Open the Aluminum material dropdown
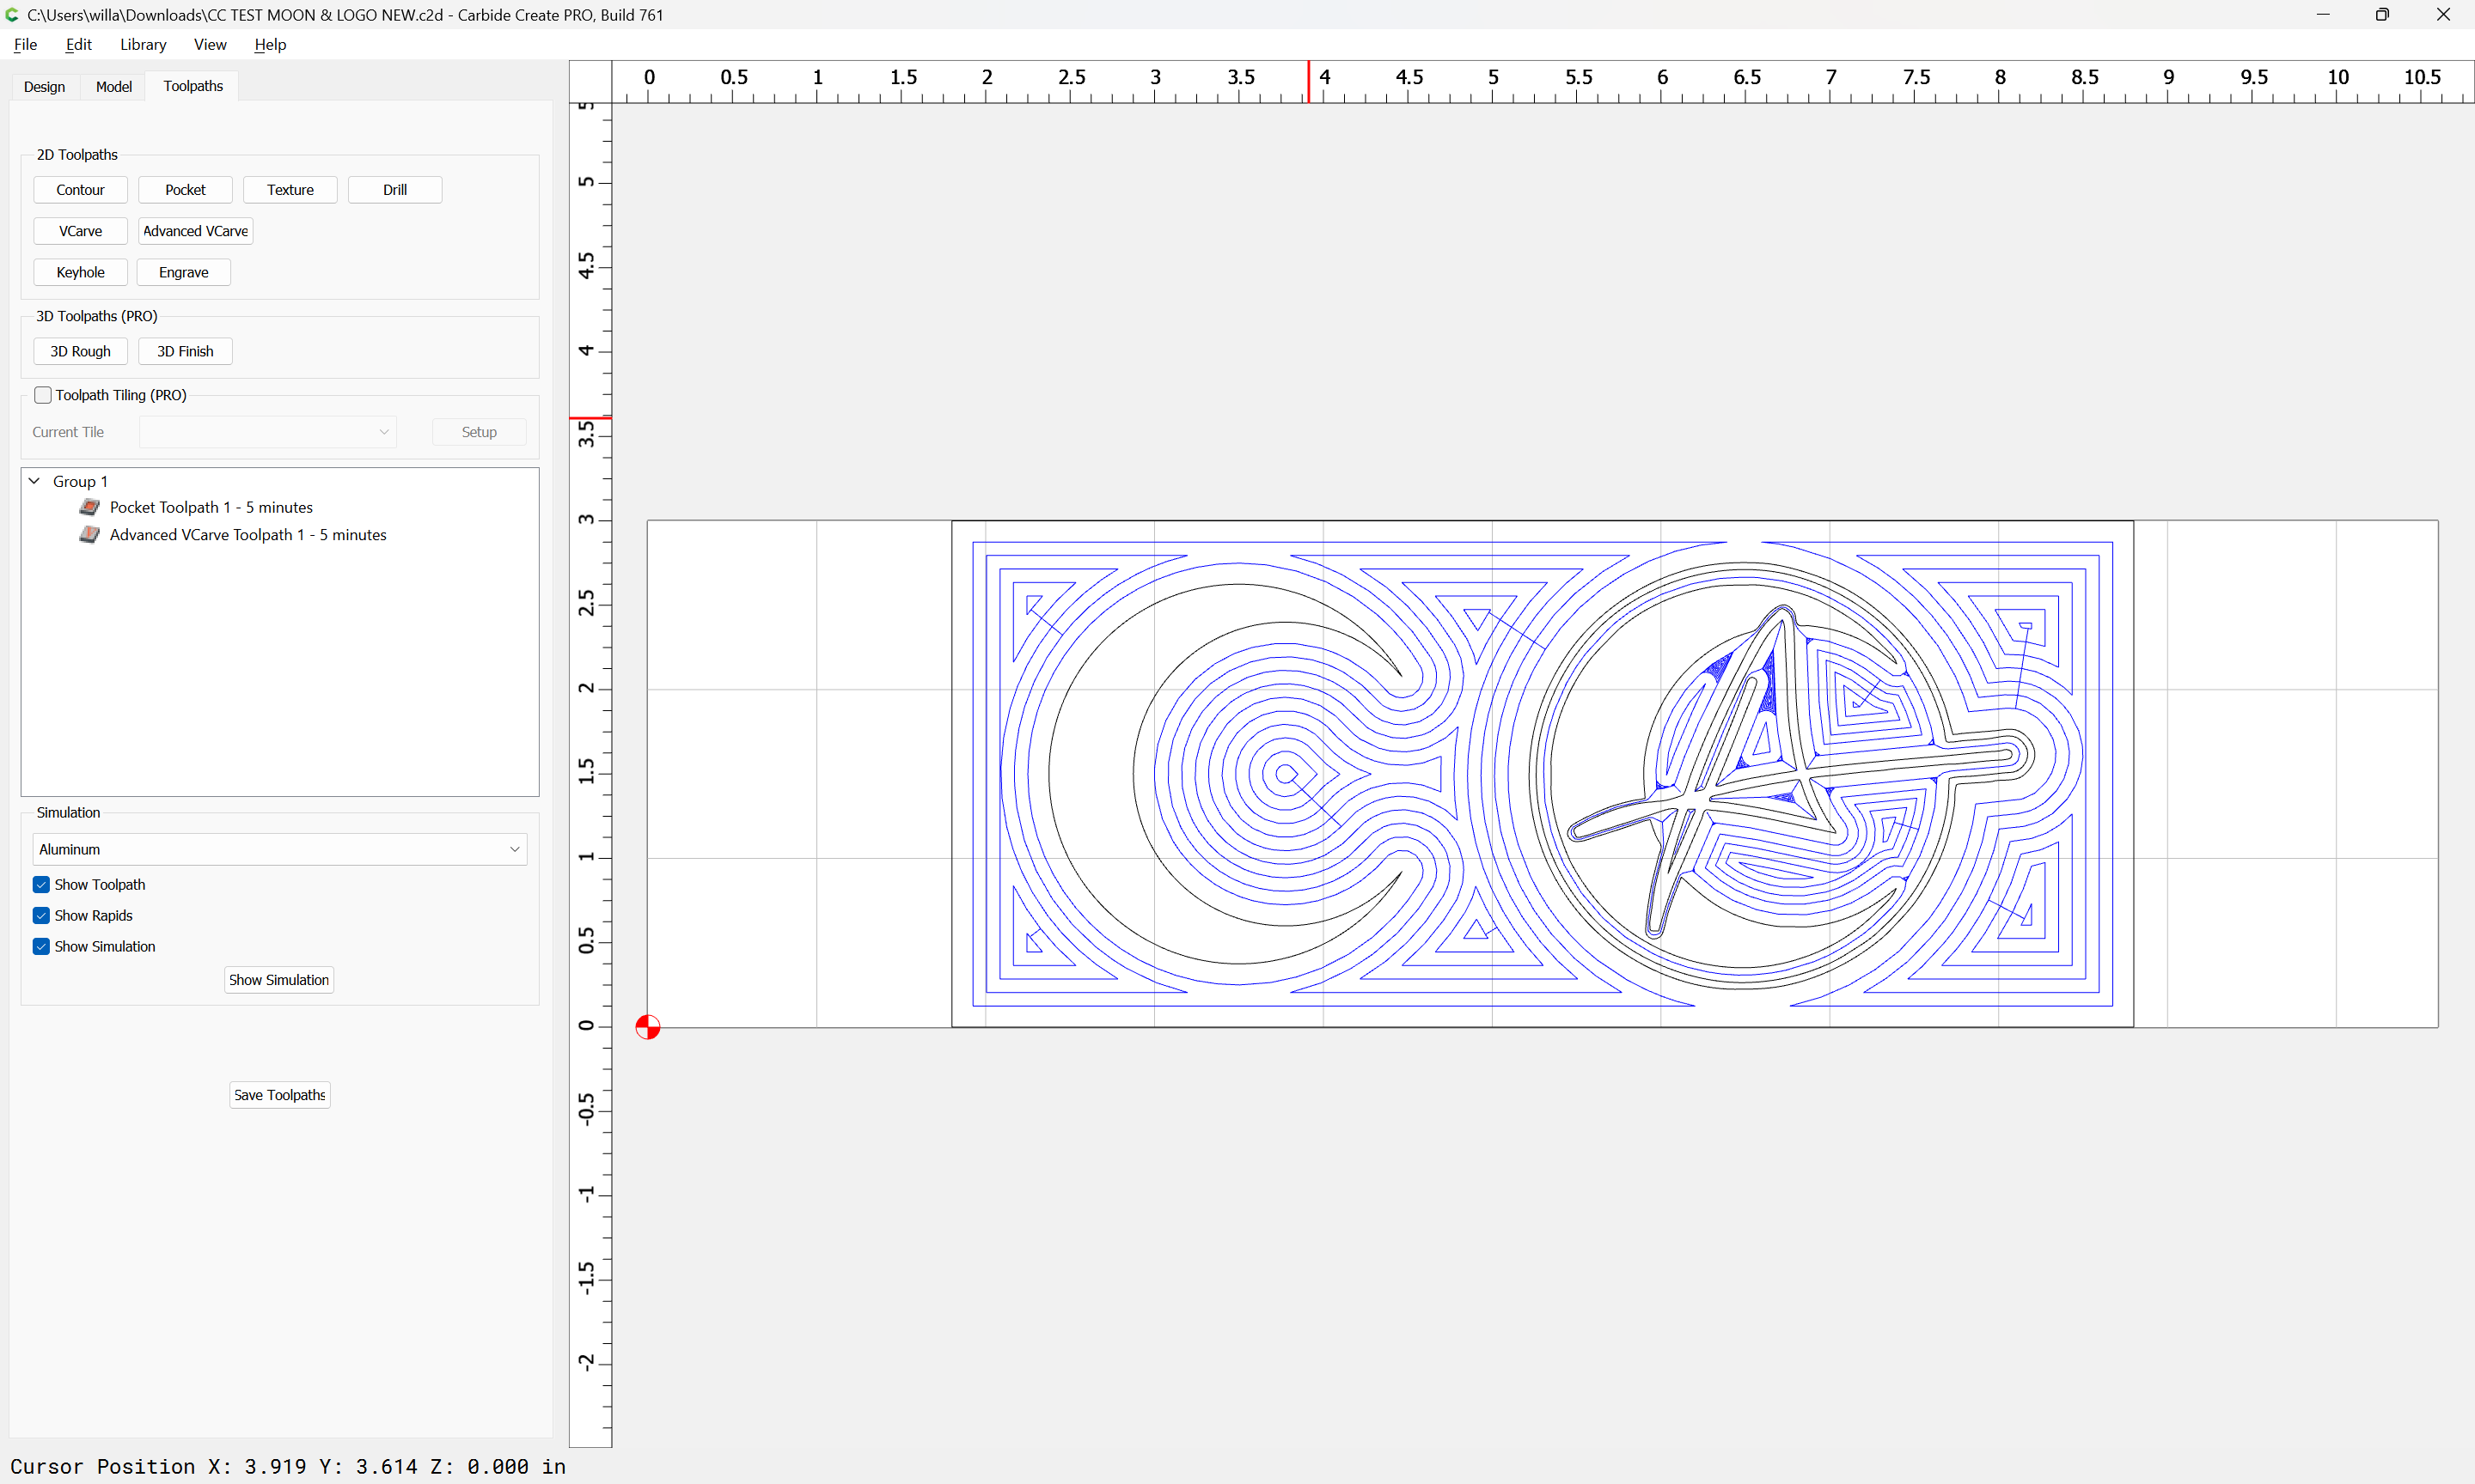2475x1484 pixels. tap(279, 849)
